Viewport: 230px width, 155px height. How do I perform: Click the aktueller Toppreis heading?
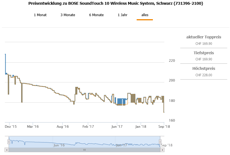click(x=204, y=37)
